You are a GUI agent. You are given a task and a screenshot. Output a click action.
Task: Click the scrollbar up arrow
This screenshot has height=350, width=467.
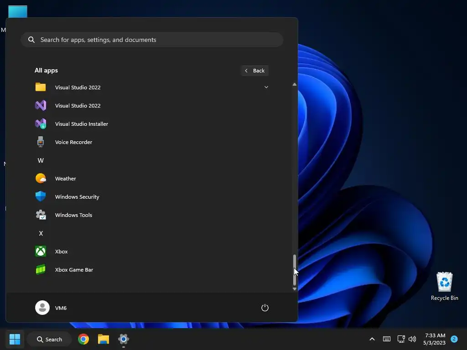coord(295,84)
